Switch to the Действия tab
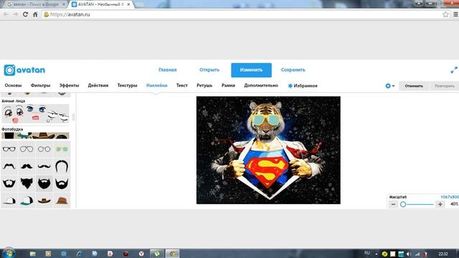 point(98,85)
